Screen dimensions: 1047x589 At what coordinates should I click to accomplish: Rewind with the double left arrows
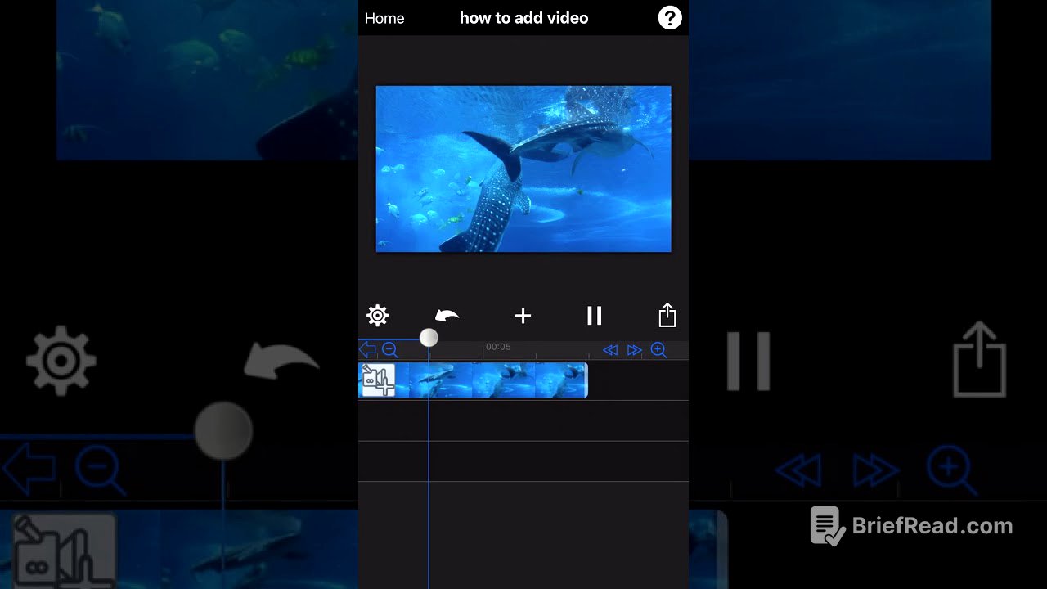pos(610,350)
